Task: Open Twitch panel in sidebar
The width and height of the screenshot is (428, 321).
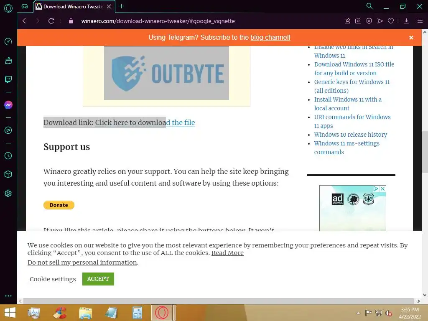Action: coord(8,79)
